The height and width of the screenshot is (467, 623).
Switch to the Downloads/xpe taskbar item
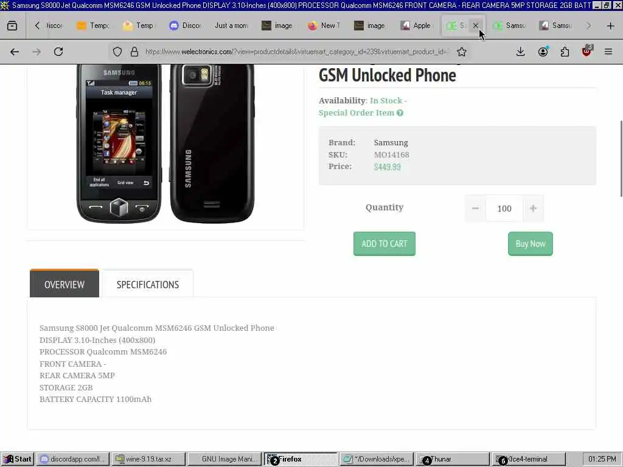(x=376, y=459)
